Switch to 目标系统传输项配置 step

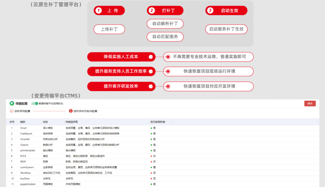pos(85,111)
